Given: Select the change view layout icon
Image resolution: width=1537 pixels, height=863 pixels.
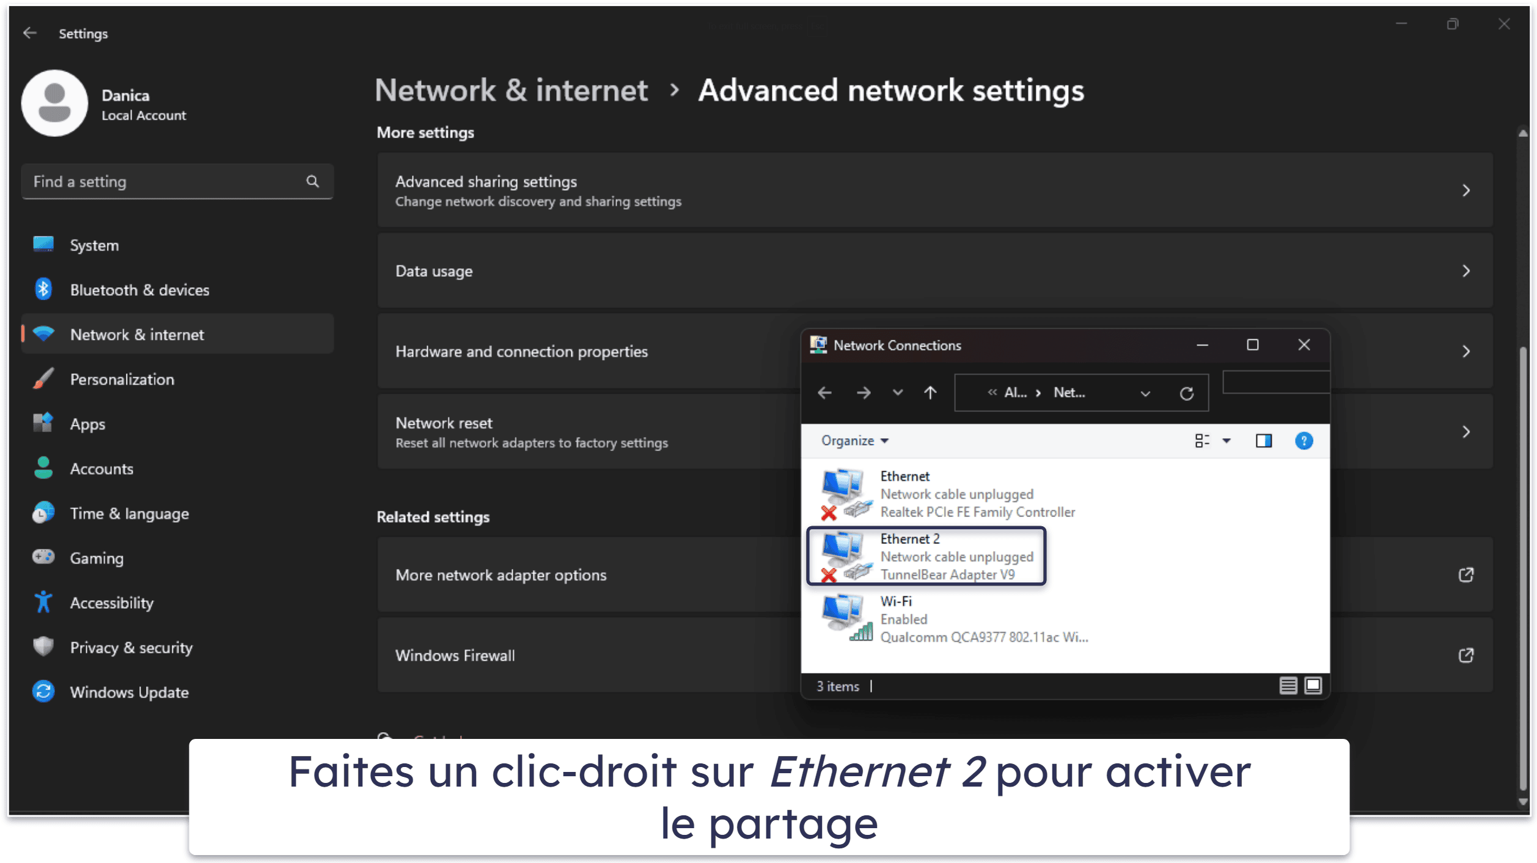Looking at the screenshot, I should coord(1203,441).
